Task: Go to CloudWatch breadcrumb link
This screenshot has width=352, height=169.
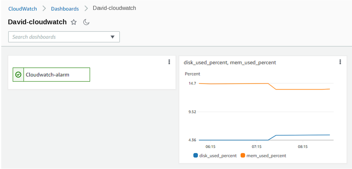Action: [22, 9]
